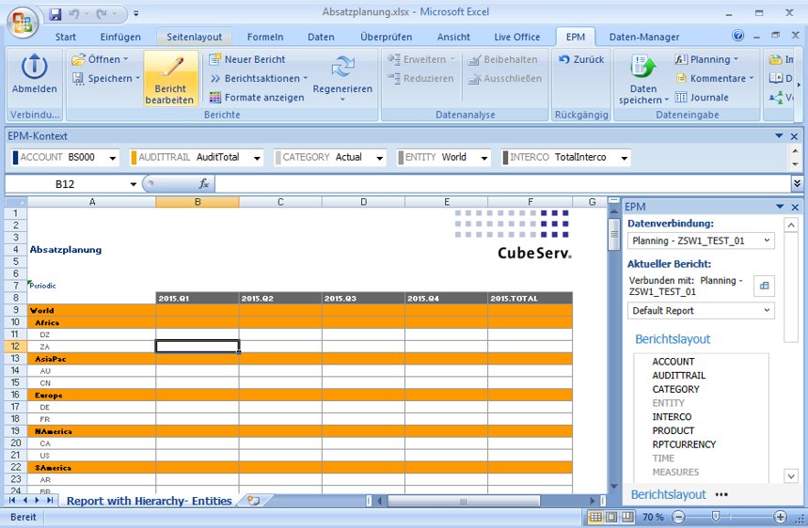
Task: Select the Report with Hierarchy- Entities sheet tab
Action: pos(149,501)
